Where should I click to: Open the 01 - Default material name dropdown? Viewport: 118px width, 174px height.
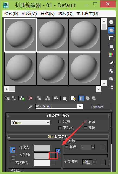point(59,106)
